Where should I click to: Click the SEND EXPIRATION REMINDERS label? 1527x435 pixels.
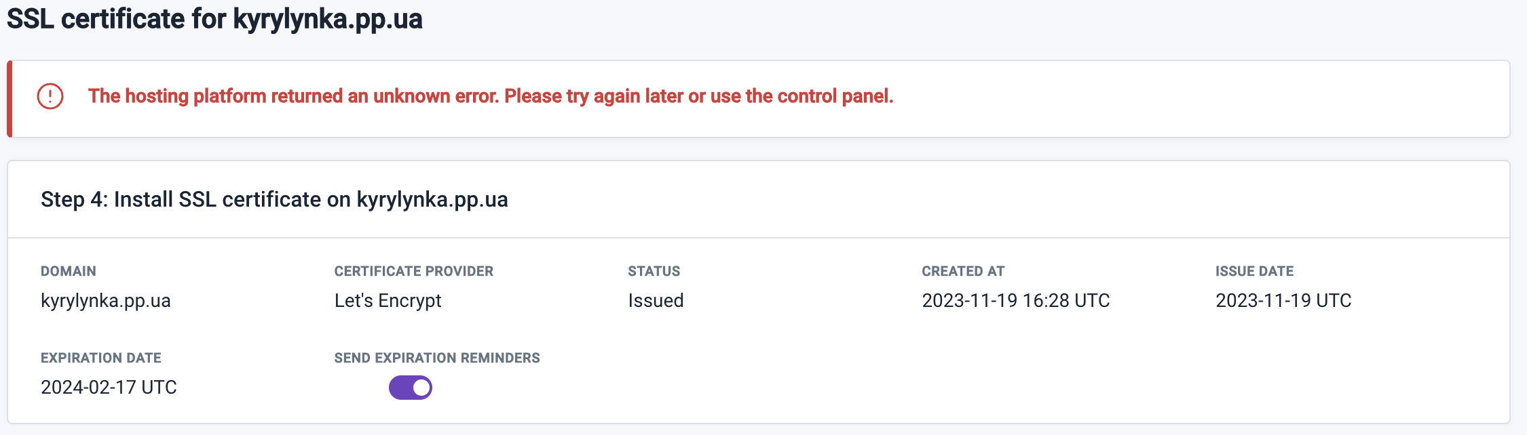click(x=437, y=358)
